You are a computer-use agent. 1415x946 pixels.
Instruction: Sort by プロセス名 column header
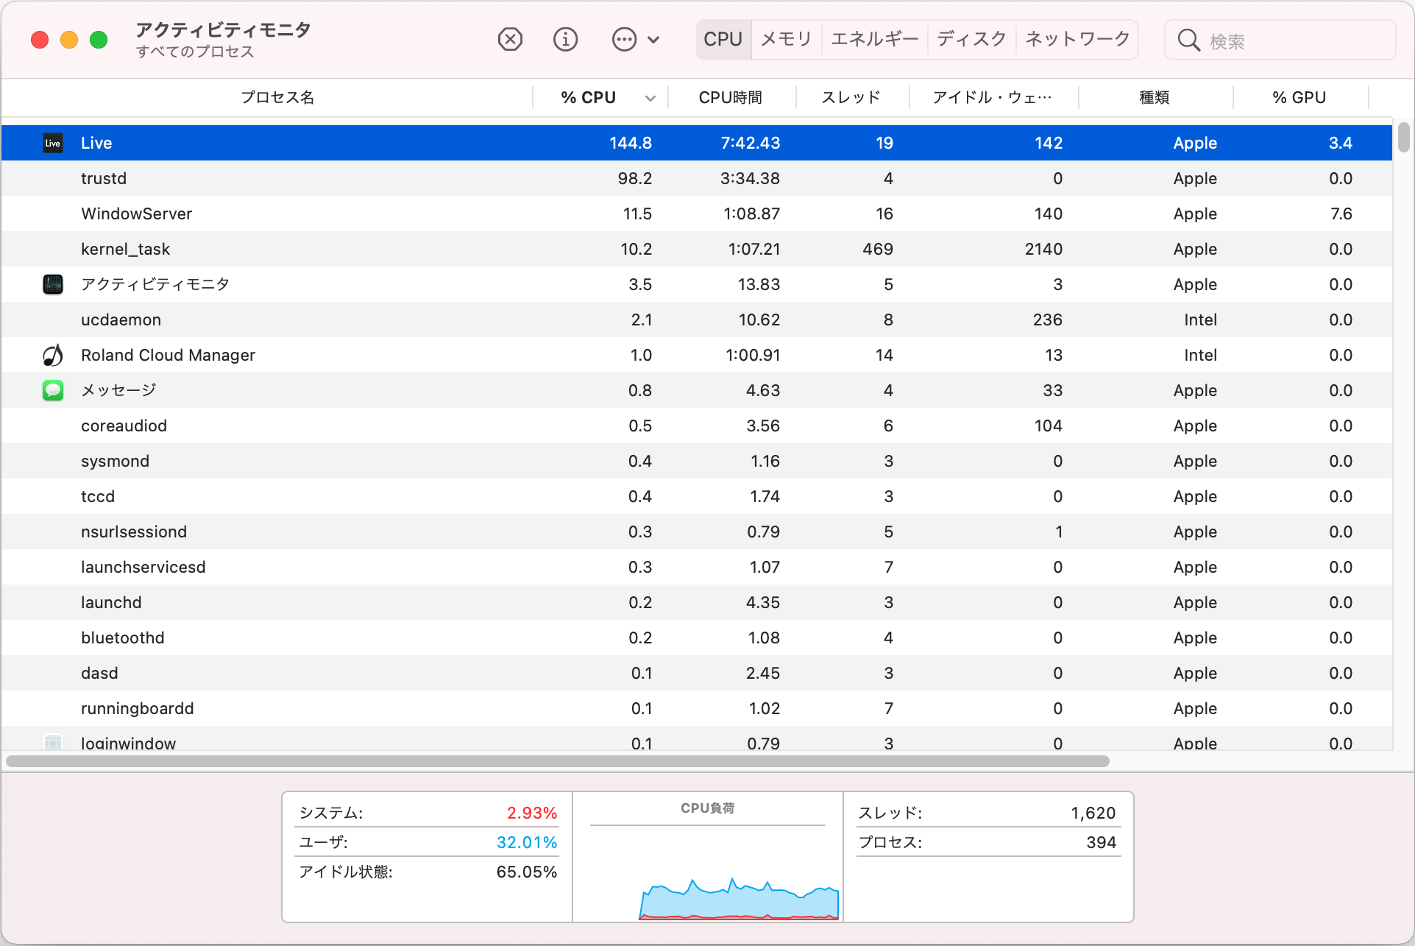(277, 97)
